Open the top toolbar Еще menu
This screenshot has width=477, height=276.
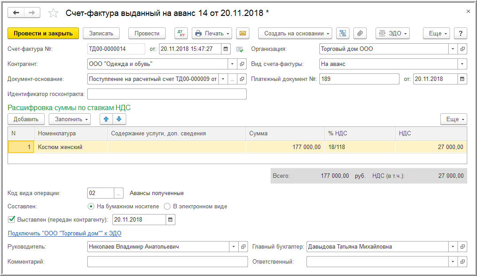pos(436,34)
